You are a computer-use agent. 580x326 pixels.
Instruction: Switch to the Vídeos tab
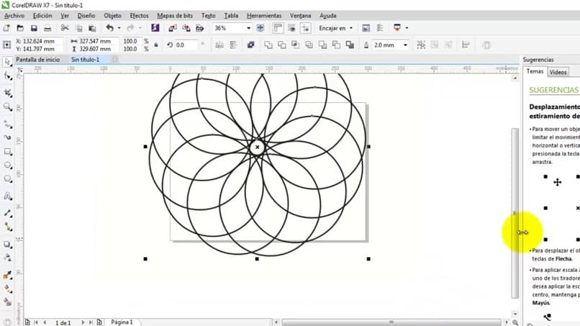coord(558,72)
